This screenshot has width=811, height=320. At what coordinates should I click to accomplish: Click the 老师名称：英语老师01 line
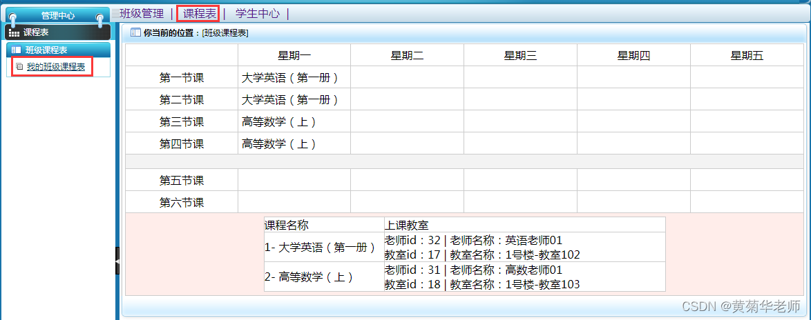506,240
